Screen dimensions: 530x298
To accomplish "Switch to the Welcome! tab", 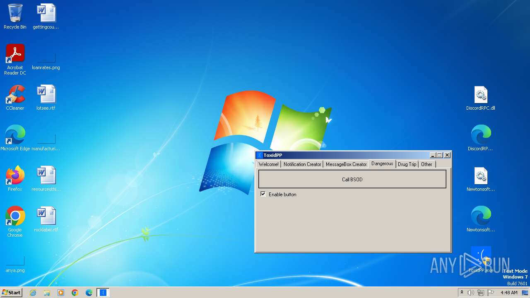I will pyautogui.click(x=269, y=164).
